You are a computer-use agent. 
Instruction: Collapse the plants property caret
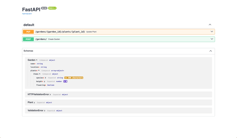point(39,70)
